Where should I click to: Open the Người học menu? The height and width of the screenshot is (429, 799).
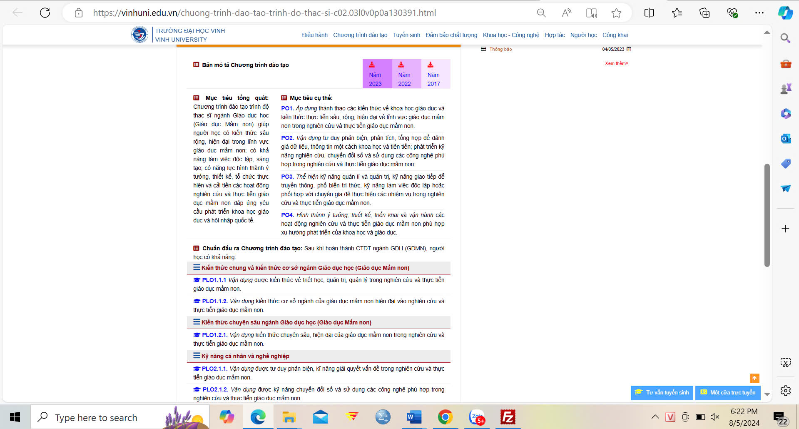pos(583,35)
